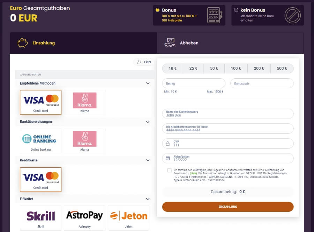The image size is (314, 232).
Task: Collapse the Kreditkarte section
Action: click(148, 160)
